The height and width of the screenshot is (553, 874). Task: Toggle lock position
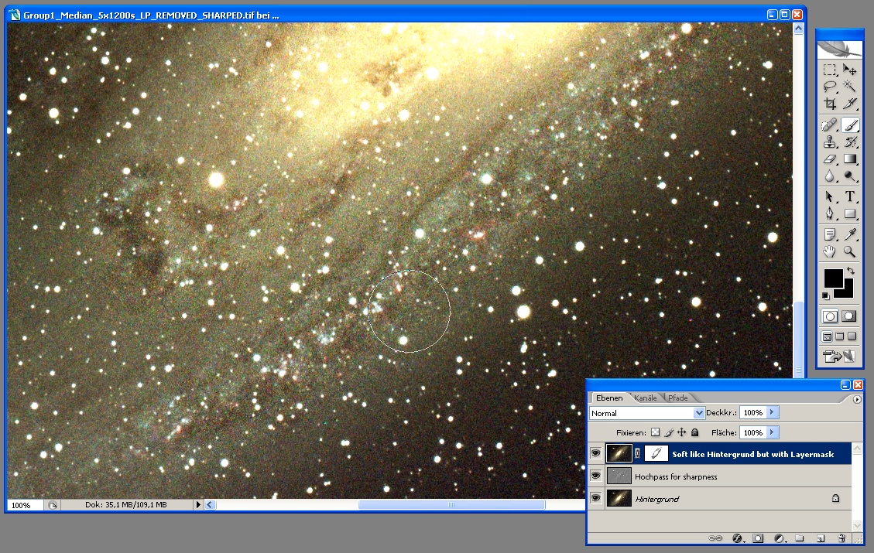pyautogui.click(x=682, y=432)
